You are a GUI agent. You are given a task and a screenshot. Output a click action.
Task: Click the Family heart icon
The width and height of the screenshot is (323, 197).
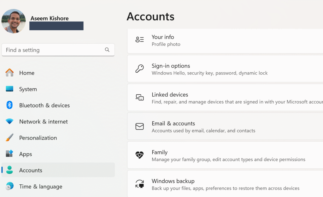(139, 155)
